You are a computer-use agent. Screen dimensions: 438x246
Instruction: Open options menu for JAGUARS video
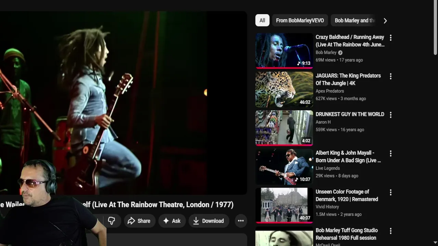(390, 76)
